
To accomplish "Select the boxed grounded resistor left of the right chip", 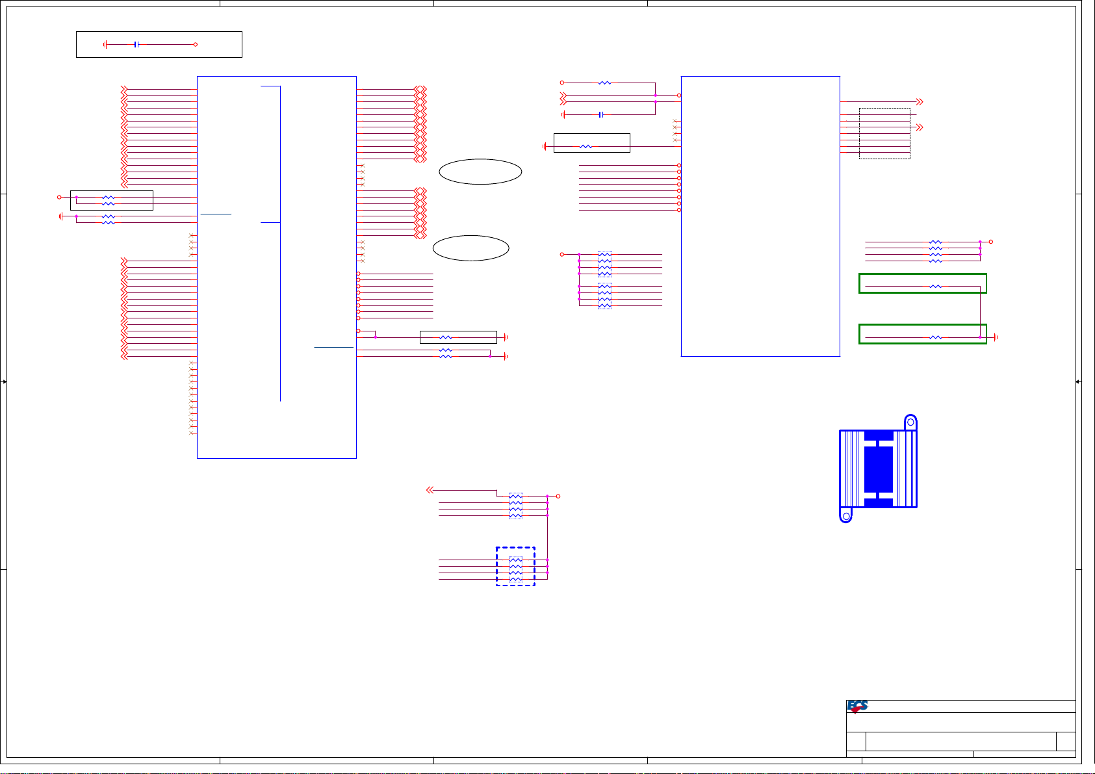I will click(x=591, y=143).
